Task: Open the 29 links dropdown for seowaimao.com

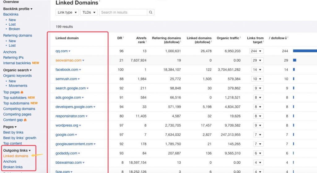Action: 257,60
